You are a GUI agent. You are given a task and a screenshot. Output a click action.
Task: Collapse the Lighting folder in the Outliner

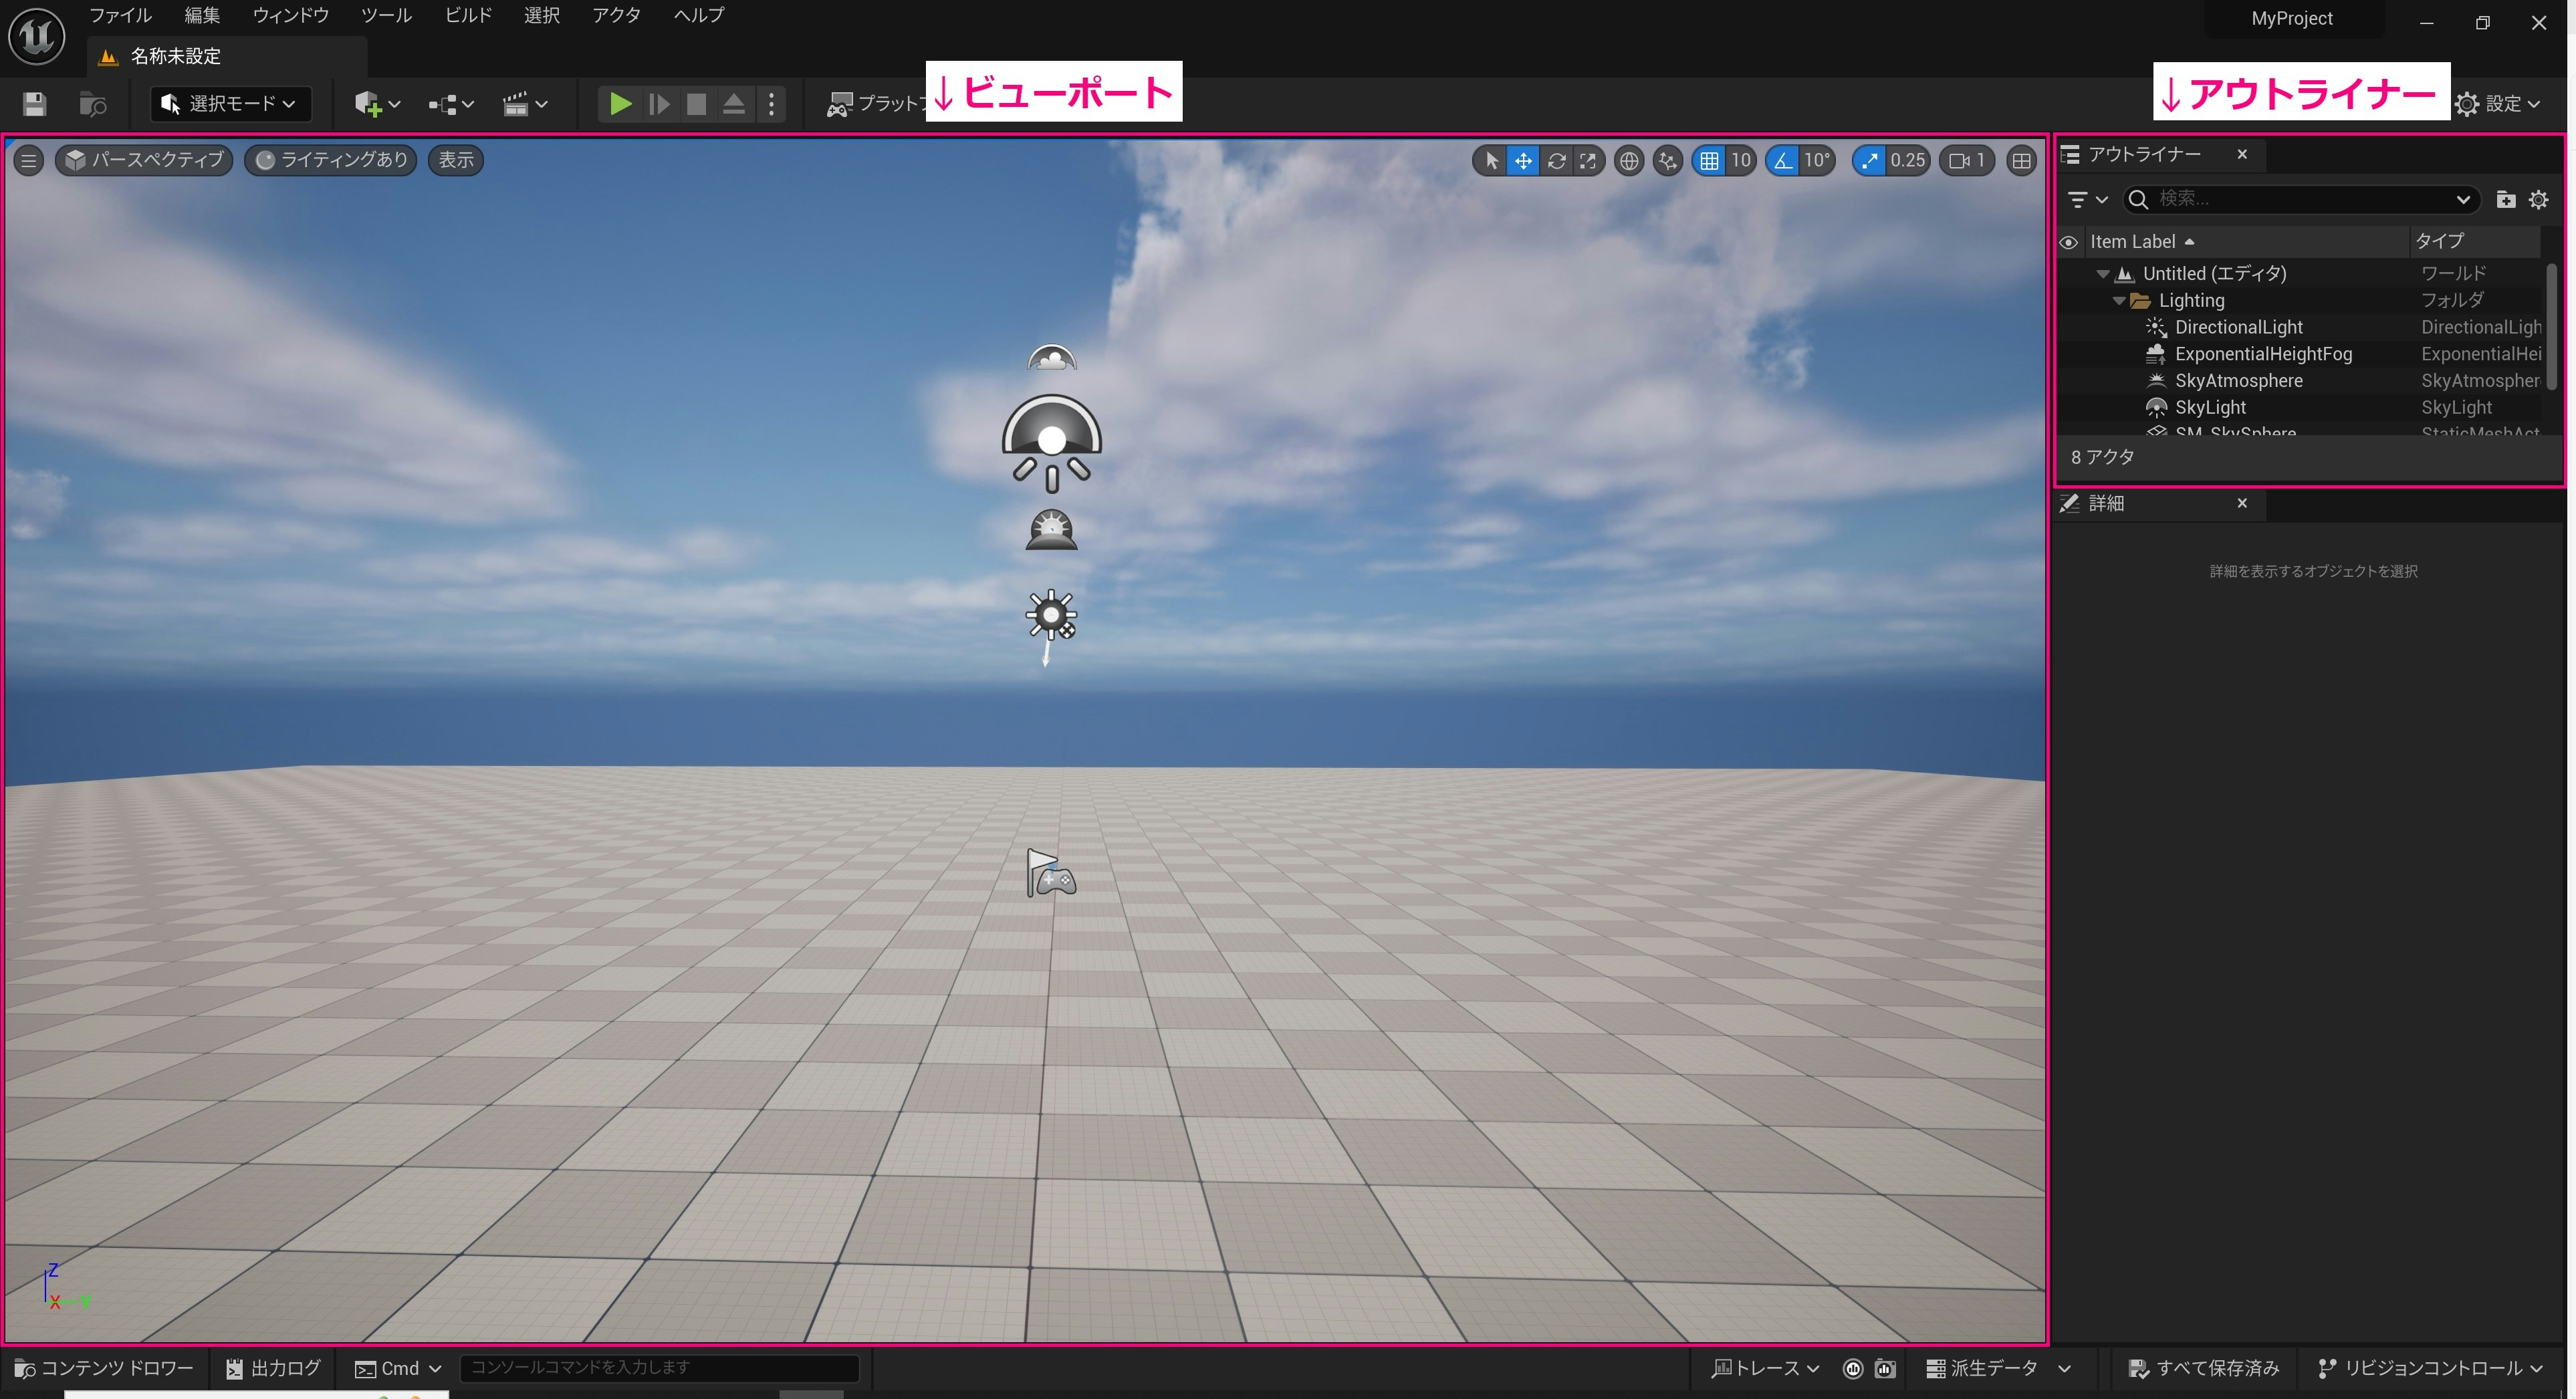2119,300
